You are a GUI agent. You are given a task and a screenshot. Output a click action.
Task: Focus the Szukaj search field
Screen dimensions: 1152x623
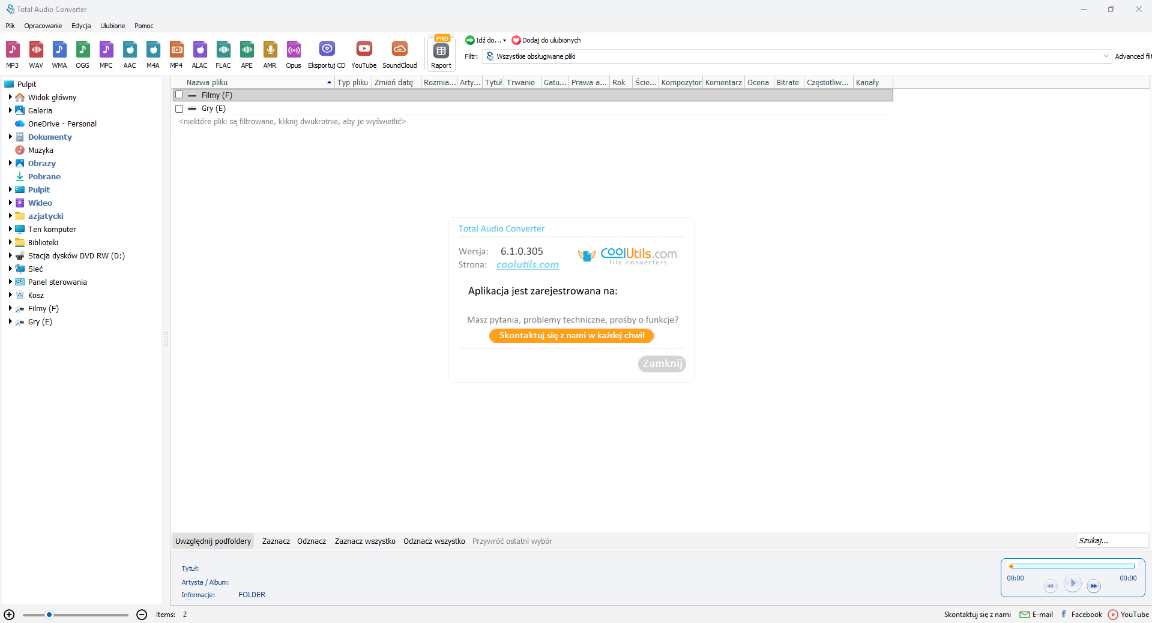coord(1112,541)
